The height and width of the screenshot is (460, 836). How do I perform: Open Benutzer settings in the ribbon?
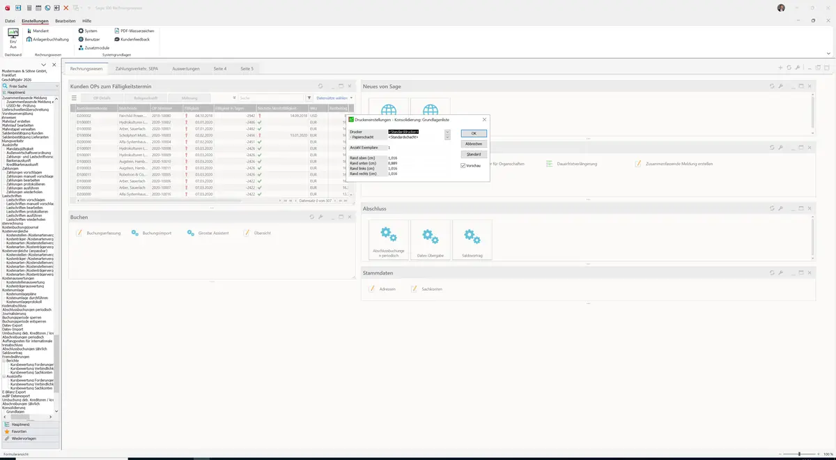tap(89, 40)
